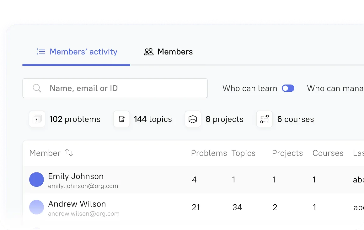Open the Members' activity tab

point(76,52)
